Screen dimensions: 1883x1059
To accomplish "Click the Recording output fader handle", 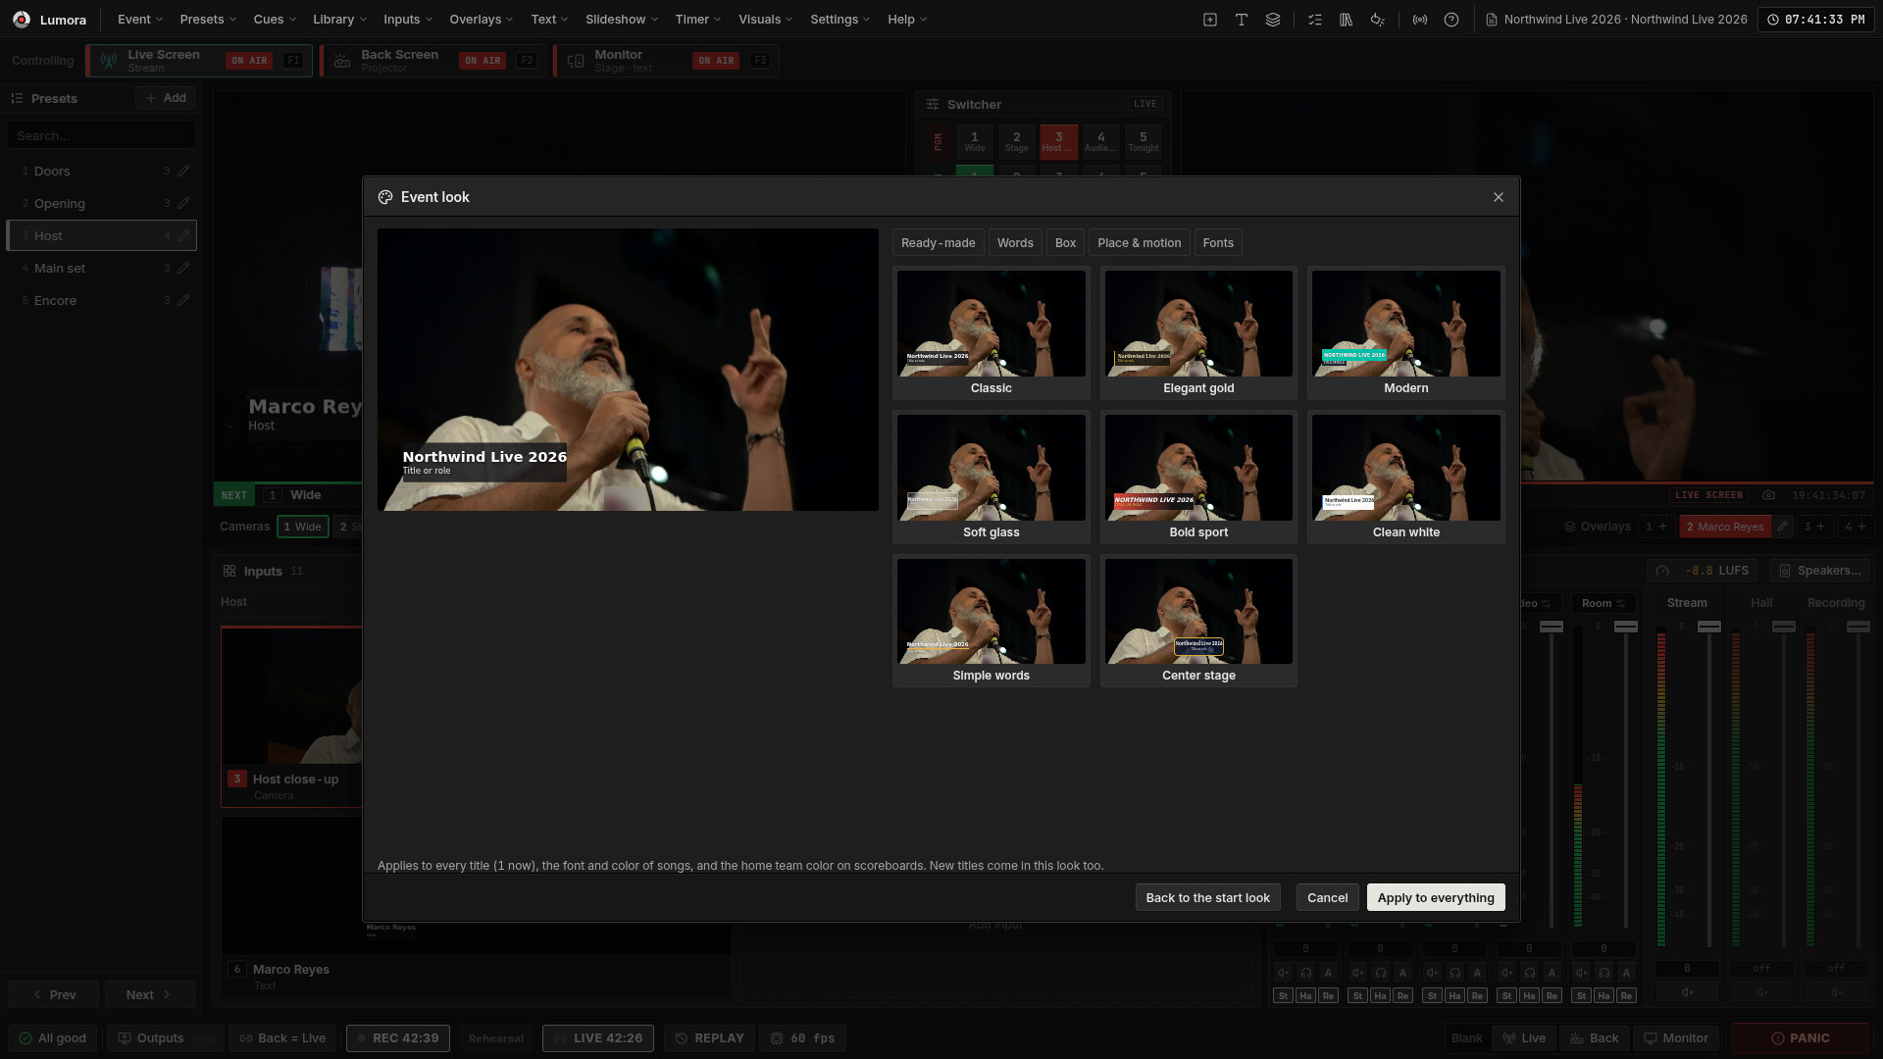I will click(x=1858, y=627).
